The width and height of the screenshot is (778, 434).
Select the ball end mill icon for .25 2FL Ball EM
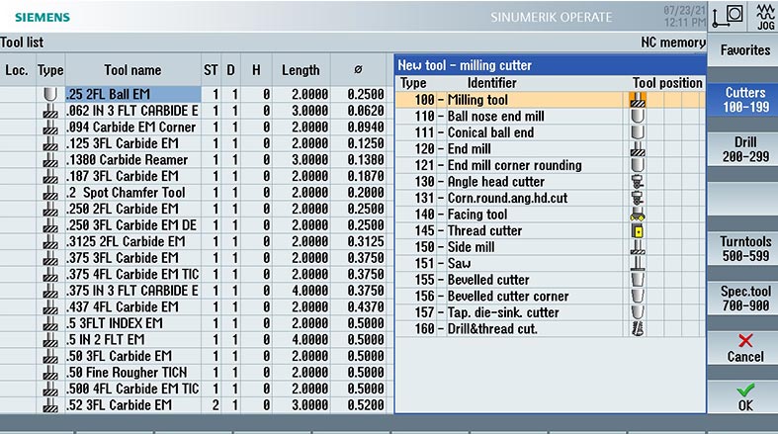(50, 94)
